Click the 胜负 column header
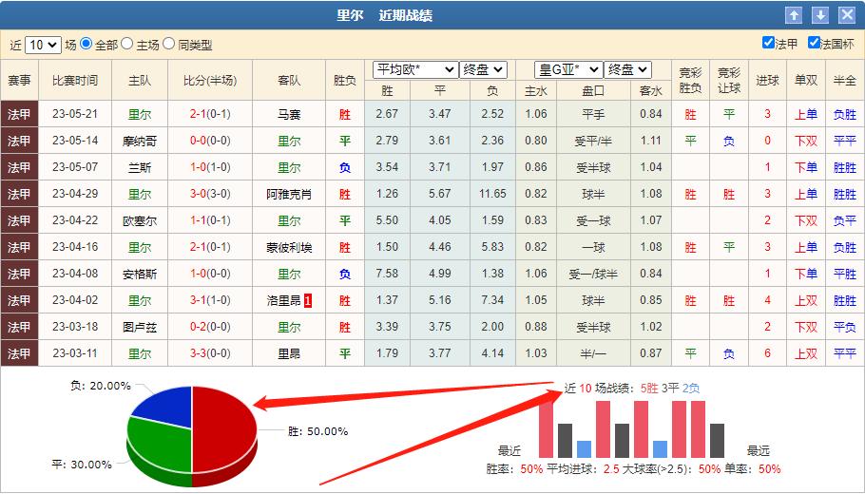The height and width of the screenshot is (494, 865). click(345, 81)
